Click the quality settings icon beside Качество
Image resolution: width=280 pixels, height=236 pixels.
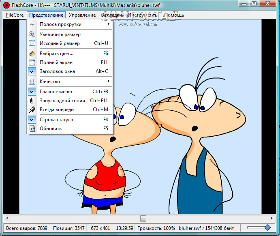pyautogui.click(x=32, y=82)
